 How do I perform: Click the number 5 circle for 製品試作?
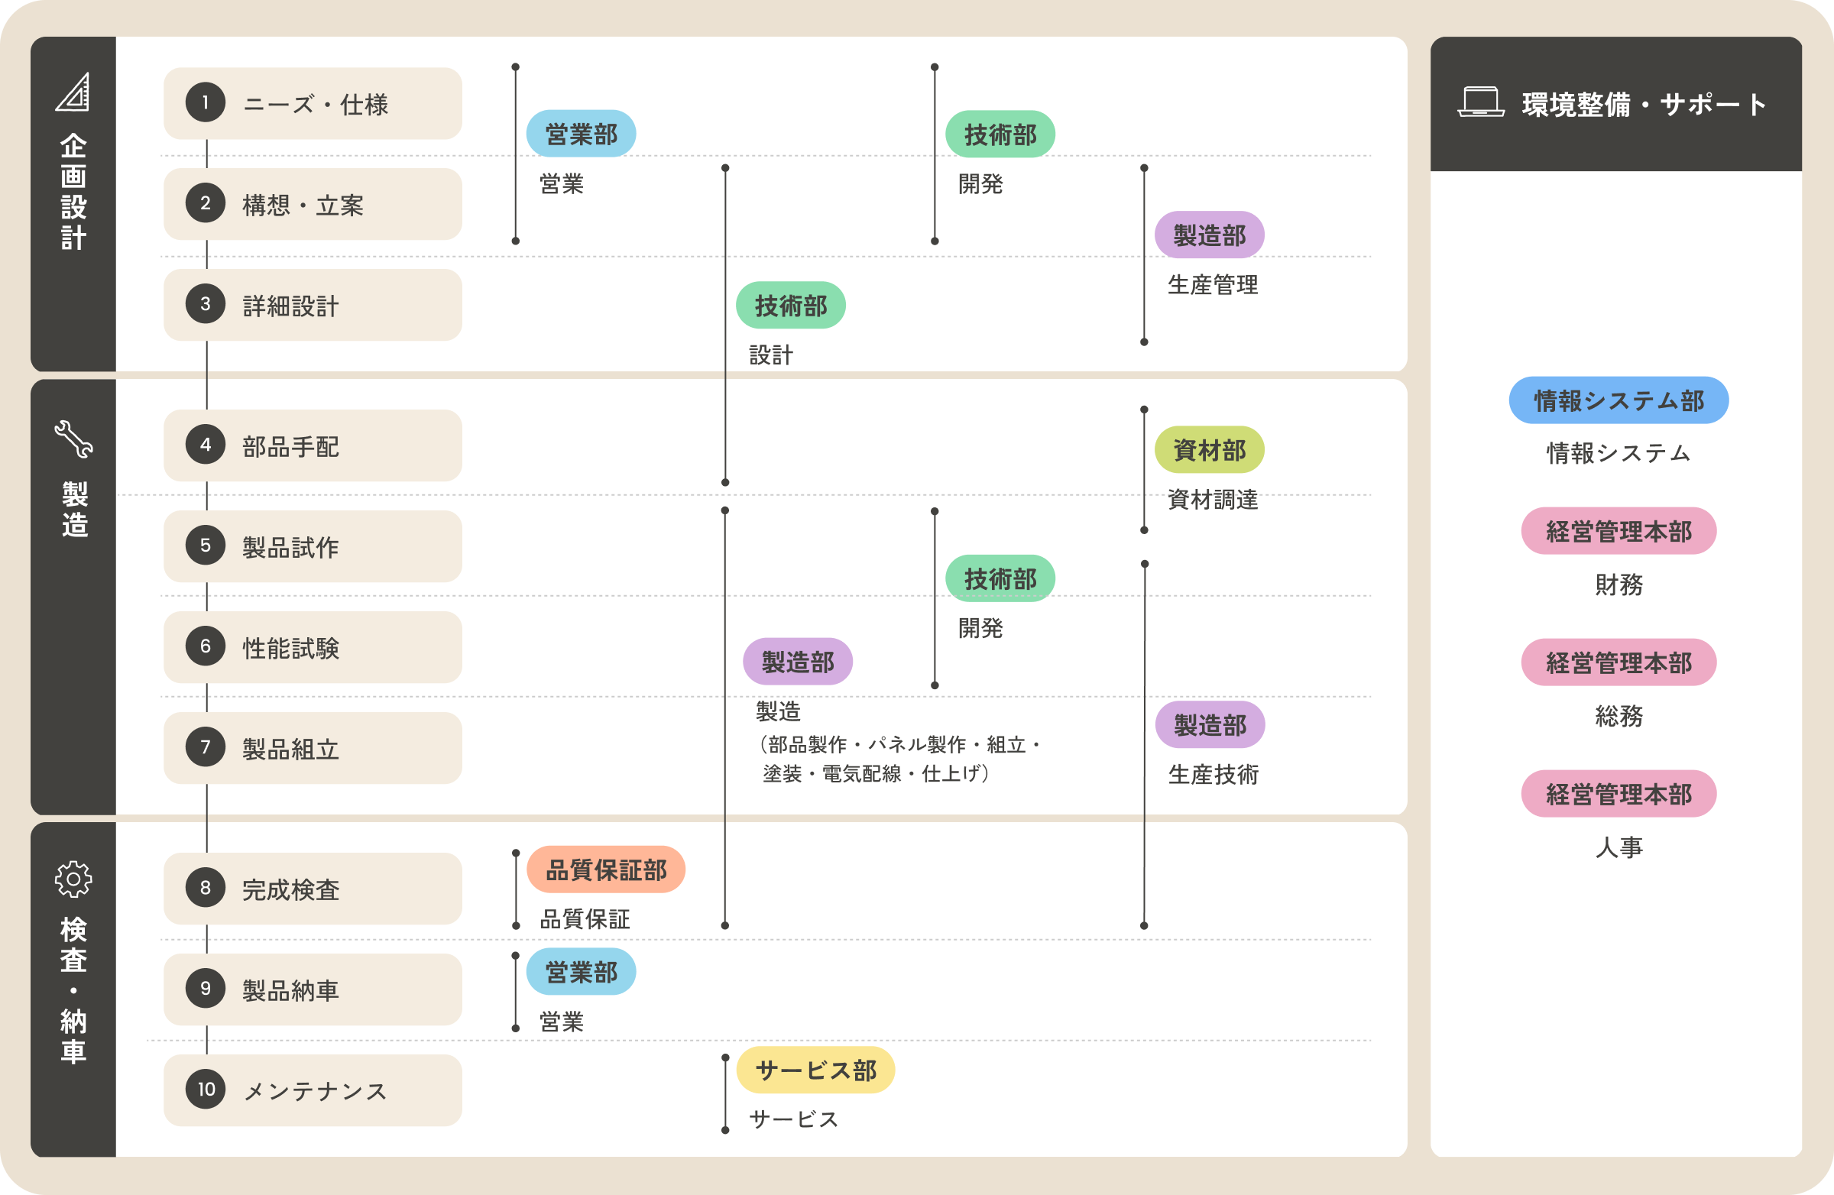click(x=205, y=546)
